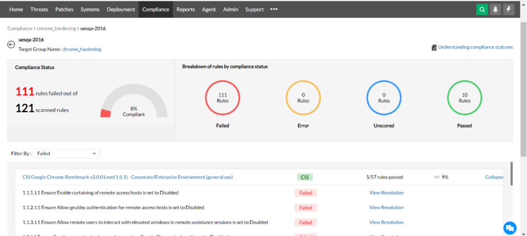Open the rocket quick launch icon
Image resolution: width=527 pixels, height=236 pixels.
point(496,9)
